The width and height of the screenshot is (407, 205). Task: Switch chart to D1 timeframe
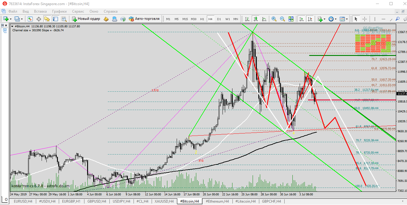click(x=219, y=19)
